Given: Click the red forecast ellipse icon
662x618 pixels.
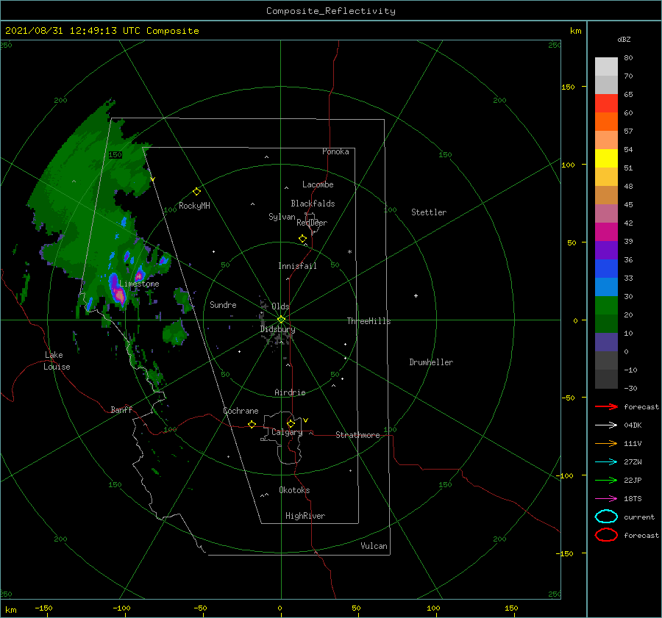Looking at the screenshot, I should tap(606, 535).
